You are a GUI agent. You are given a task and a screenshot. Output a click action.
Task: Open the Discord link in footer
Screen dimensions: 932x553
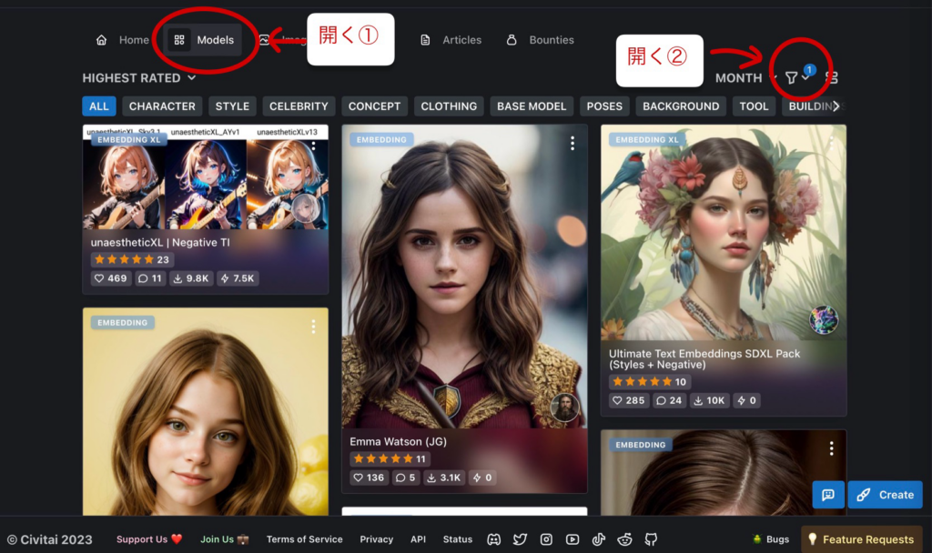(x=493, y=539)
